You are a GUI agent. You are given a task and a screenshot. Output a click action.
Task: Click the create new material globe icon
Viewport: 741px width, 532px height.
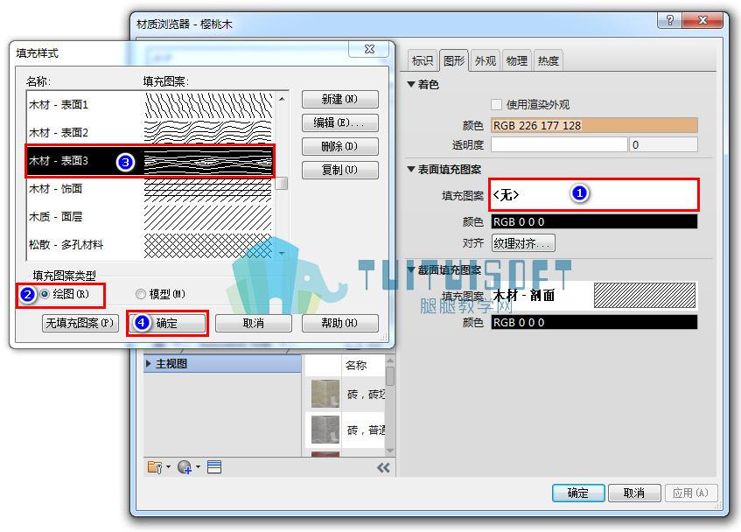(185, 467)
